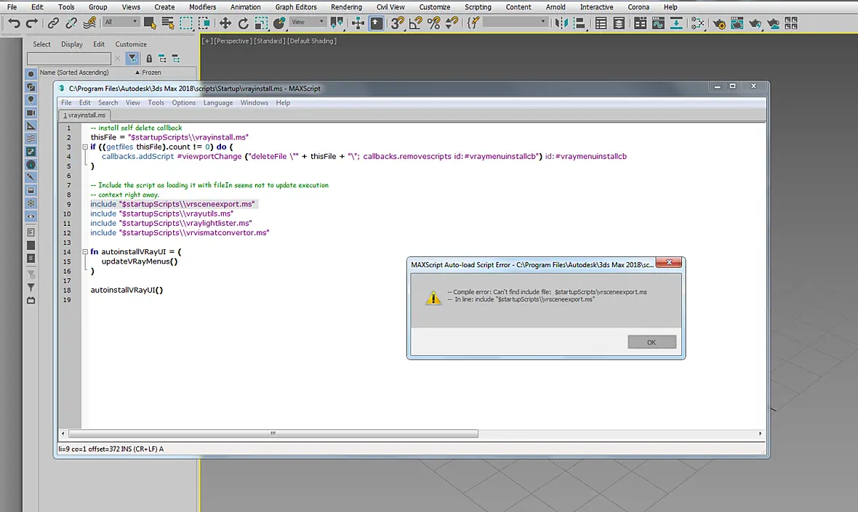Click the Render Production teapot icon
Screen dimensions: 858x512
click(755, 23)
